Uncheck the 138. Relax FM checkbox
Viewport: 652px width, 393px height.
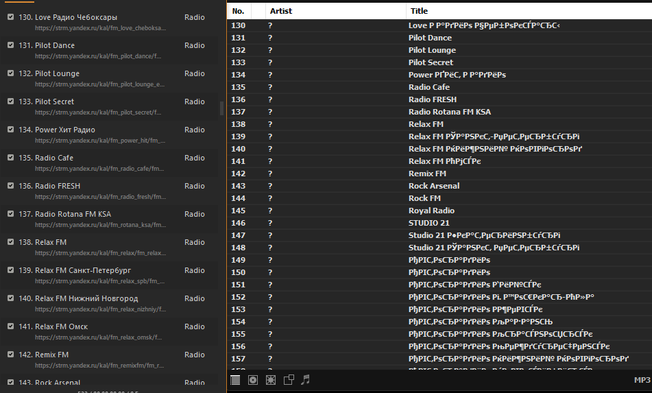(x=11, y=241)
